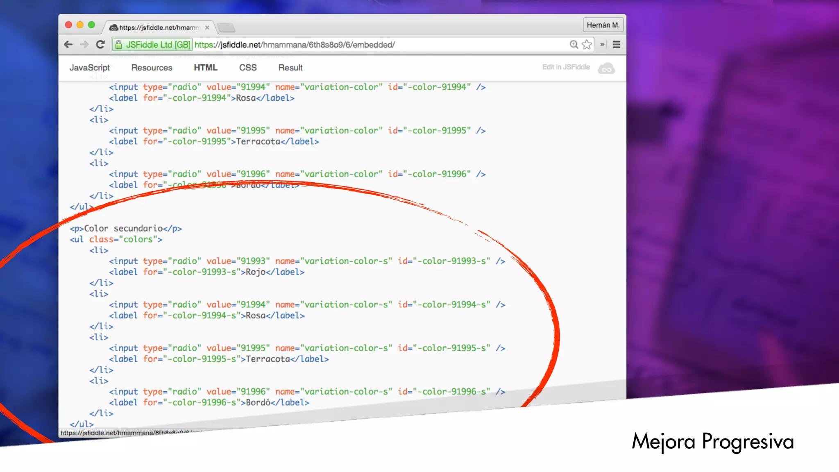Reload the current page
This screenshot has height=472, width=839.
[x=100, y=45]
